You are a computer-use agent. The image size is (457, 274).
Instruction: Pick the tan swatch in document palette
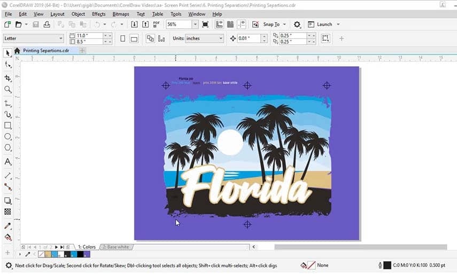(x=48, y=254)
